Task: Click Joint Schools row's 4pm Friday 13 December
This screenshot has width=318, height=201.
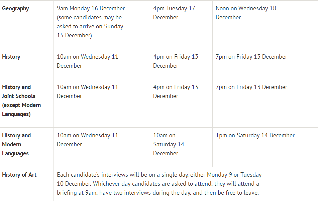Action: pyautogui.click(x=176, y=91)
